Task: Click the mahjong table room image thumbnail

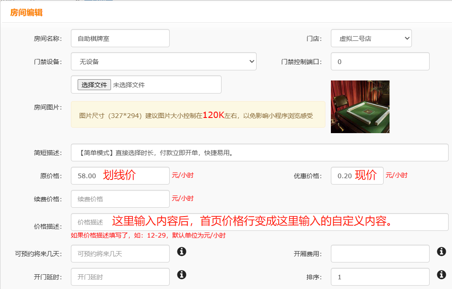Action: click(x=360, y=107)
